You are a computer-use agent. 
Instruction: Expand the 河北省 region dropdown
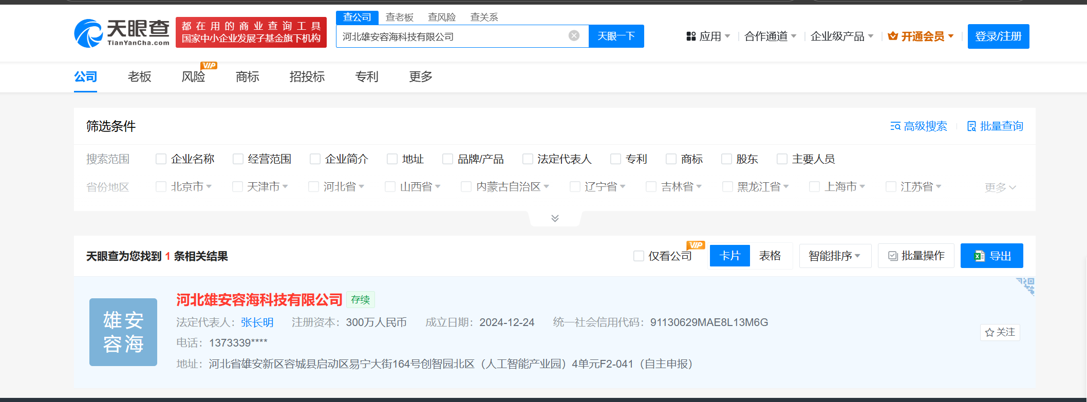pos(362,187)
